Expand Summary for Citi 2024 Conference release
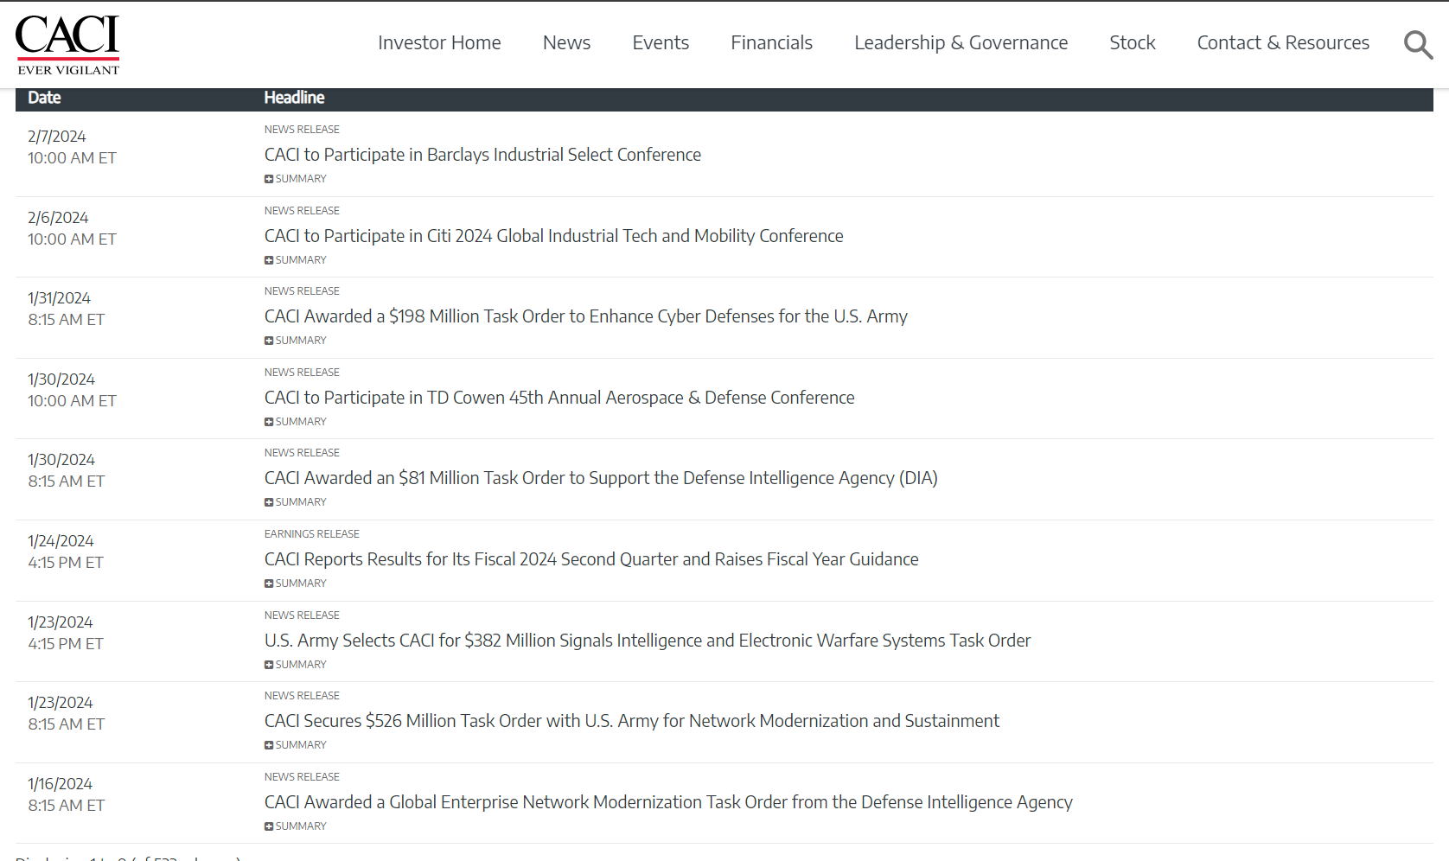Screen dimensions: 1449x861 click(296, 260)
